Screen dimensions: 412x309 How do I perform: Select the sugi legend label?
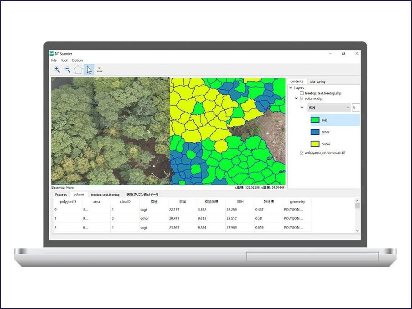324,120
